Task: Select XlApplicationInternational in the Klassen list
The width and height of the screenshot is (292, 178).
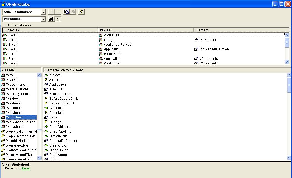Action: tap(21, 131)
